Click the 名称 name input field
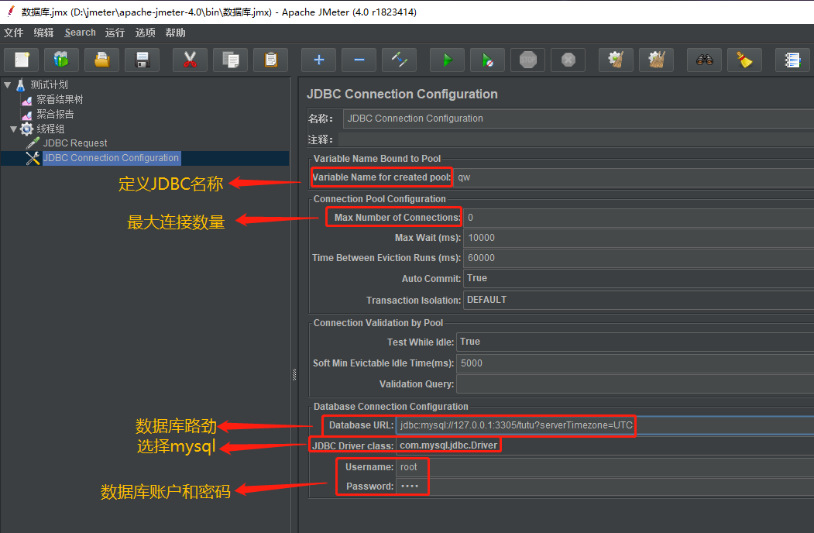 [579, 119]
